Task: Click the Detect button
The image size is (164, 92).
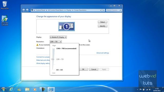Action: pyautogui.click(x=102, y=22)
